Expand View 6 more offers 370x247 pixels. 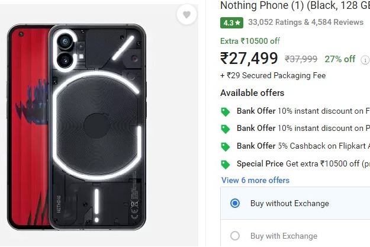255,180
